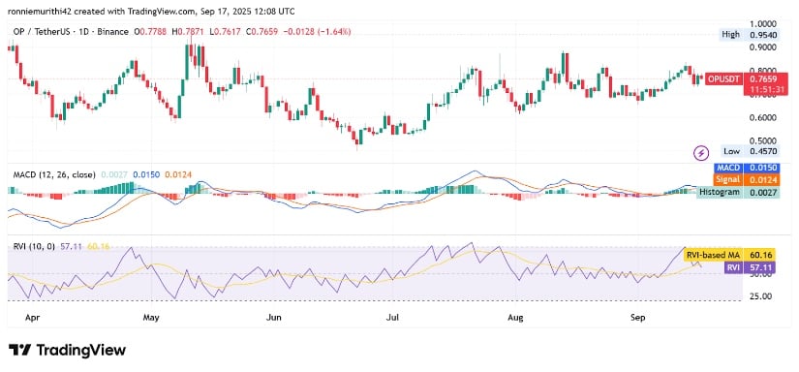799x372 pixels.
Task: Click the Sep label on time axis
Action: 637,318
